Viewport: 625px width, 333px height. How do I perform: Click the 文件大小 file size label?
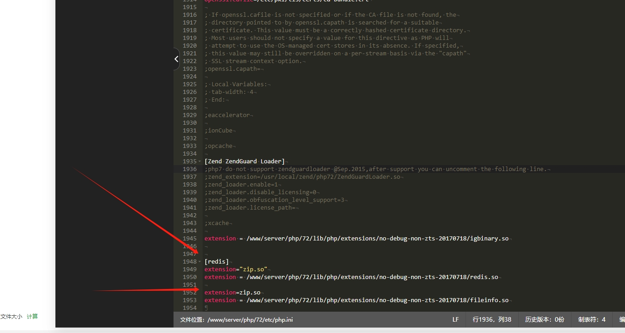(11, 316)
